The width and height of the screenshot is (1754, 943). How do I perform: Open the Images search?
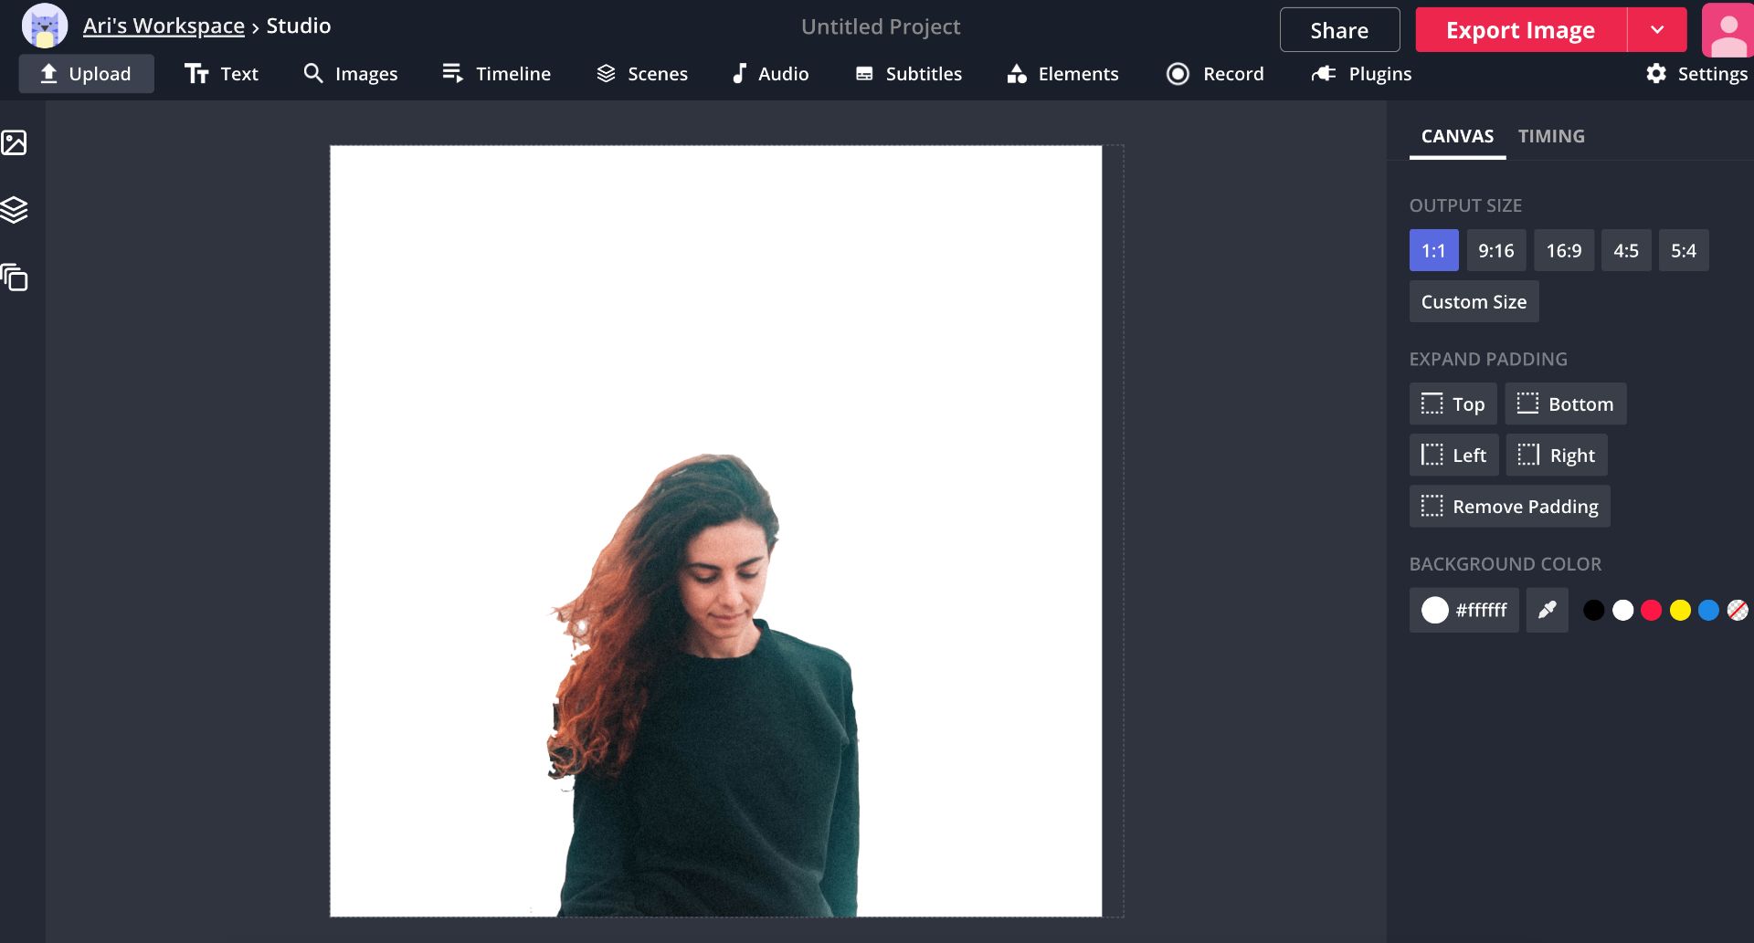[351, 73]
